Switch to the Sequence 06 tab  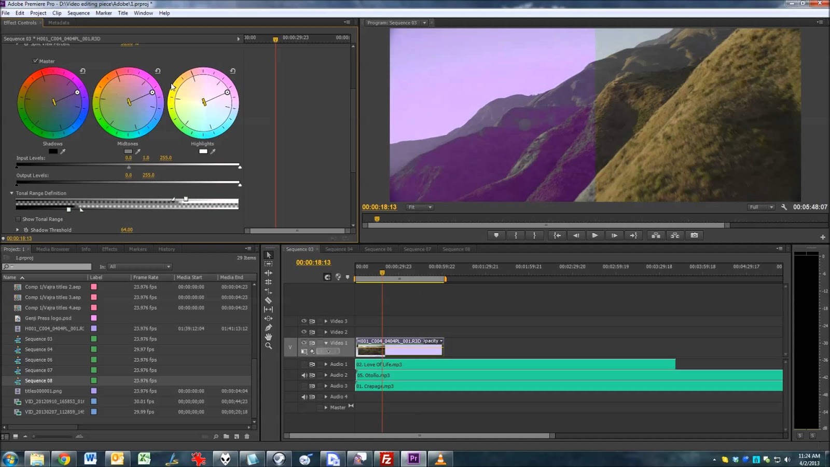coord(378,250)
